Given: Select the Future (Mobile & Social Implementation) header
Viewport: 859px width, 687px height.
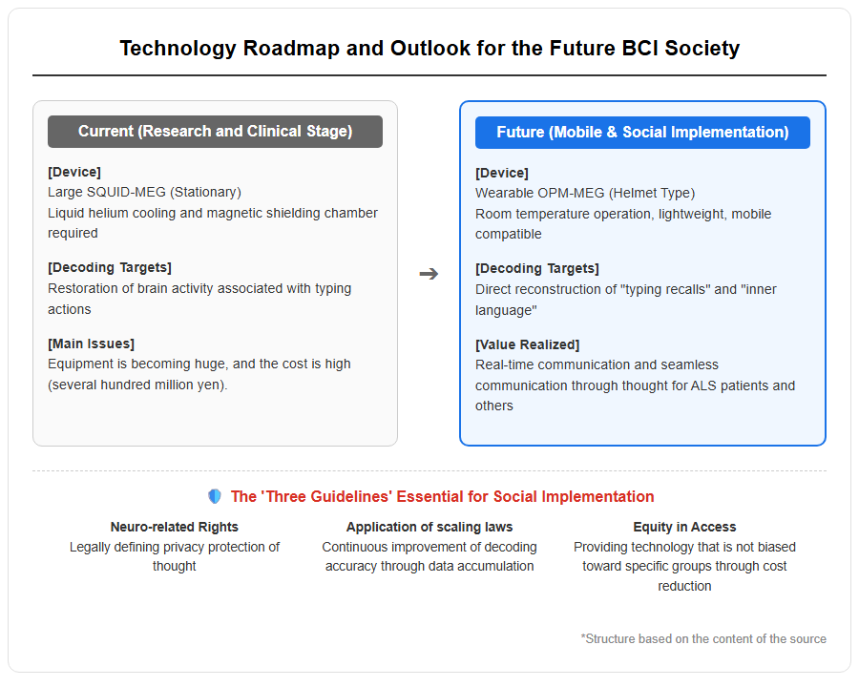Looking at the screenshot, I should point(642,133).
